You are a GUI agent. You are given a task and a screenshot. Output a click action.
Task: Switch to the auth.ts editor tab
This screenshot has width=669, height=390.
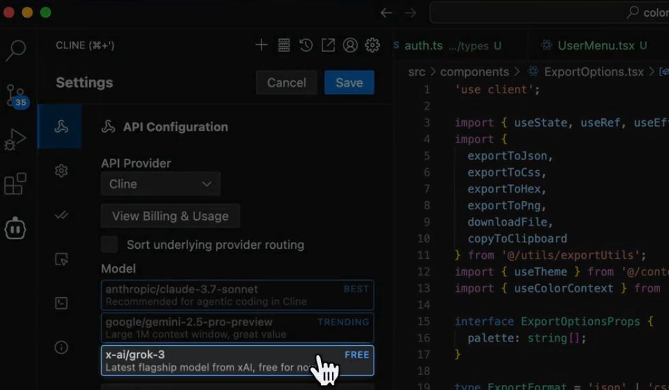[x=423, y=45]
